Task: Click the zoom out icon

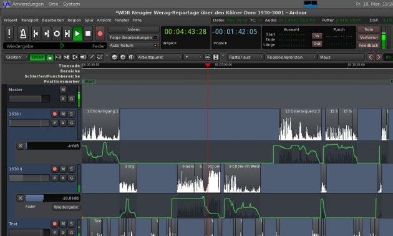Action: (x=115, y=57)
